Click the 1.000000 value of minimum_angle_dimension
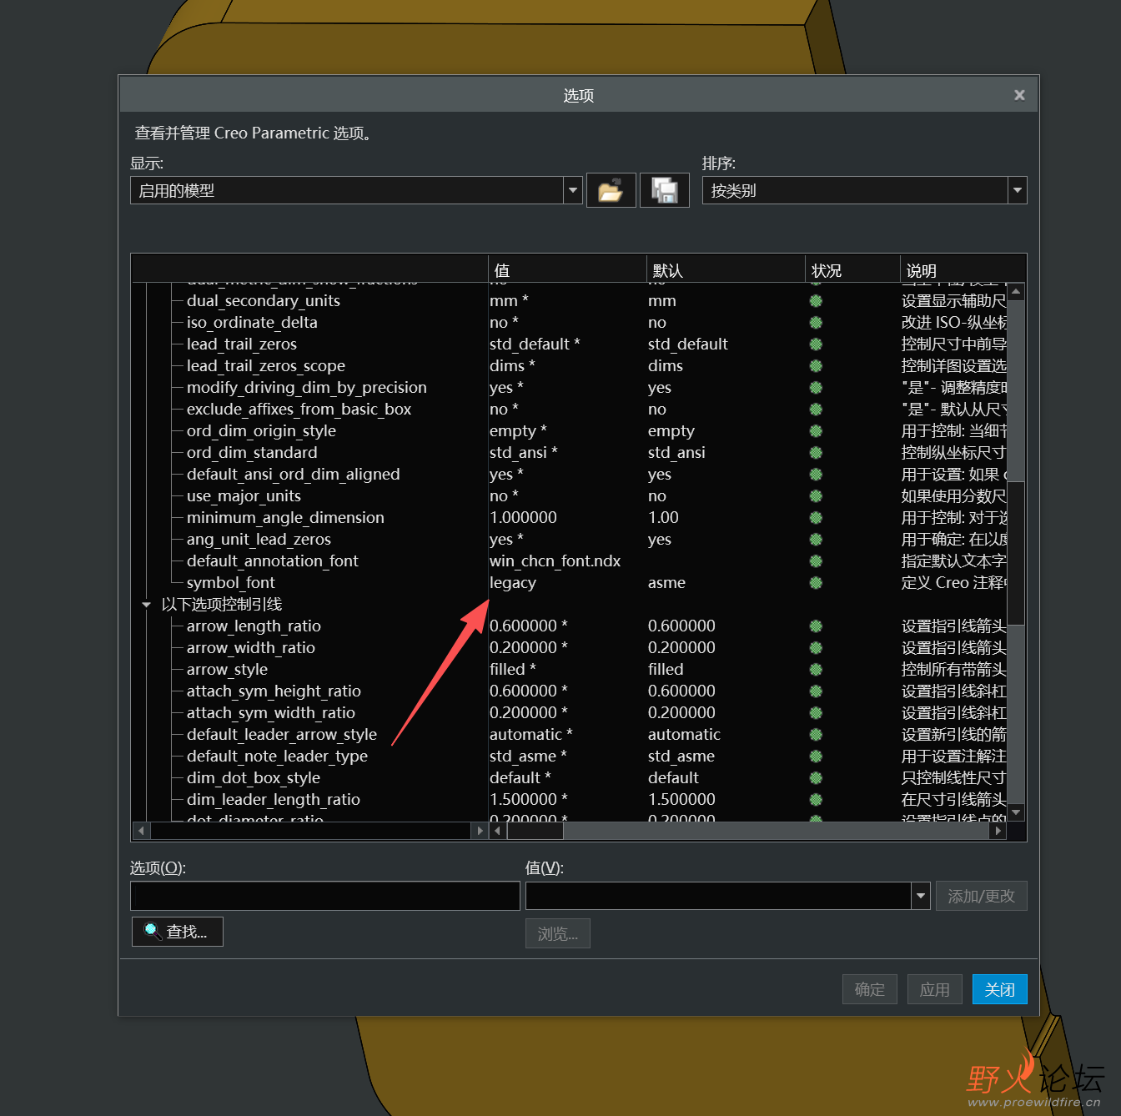Viewport: 1121px width, 1116px height. (x=523, y=518)
